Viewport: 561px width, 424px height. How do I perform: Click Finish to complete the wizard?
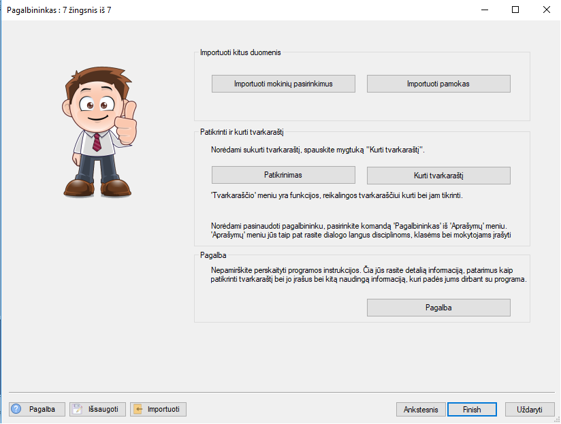coord(472,410)
